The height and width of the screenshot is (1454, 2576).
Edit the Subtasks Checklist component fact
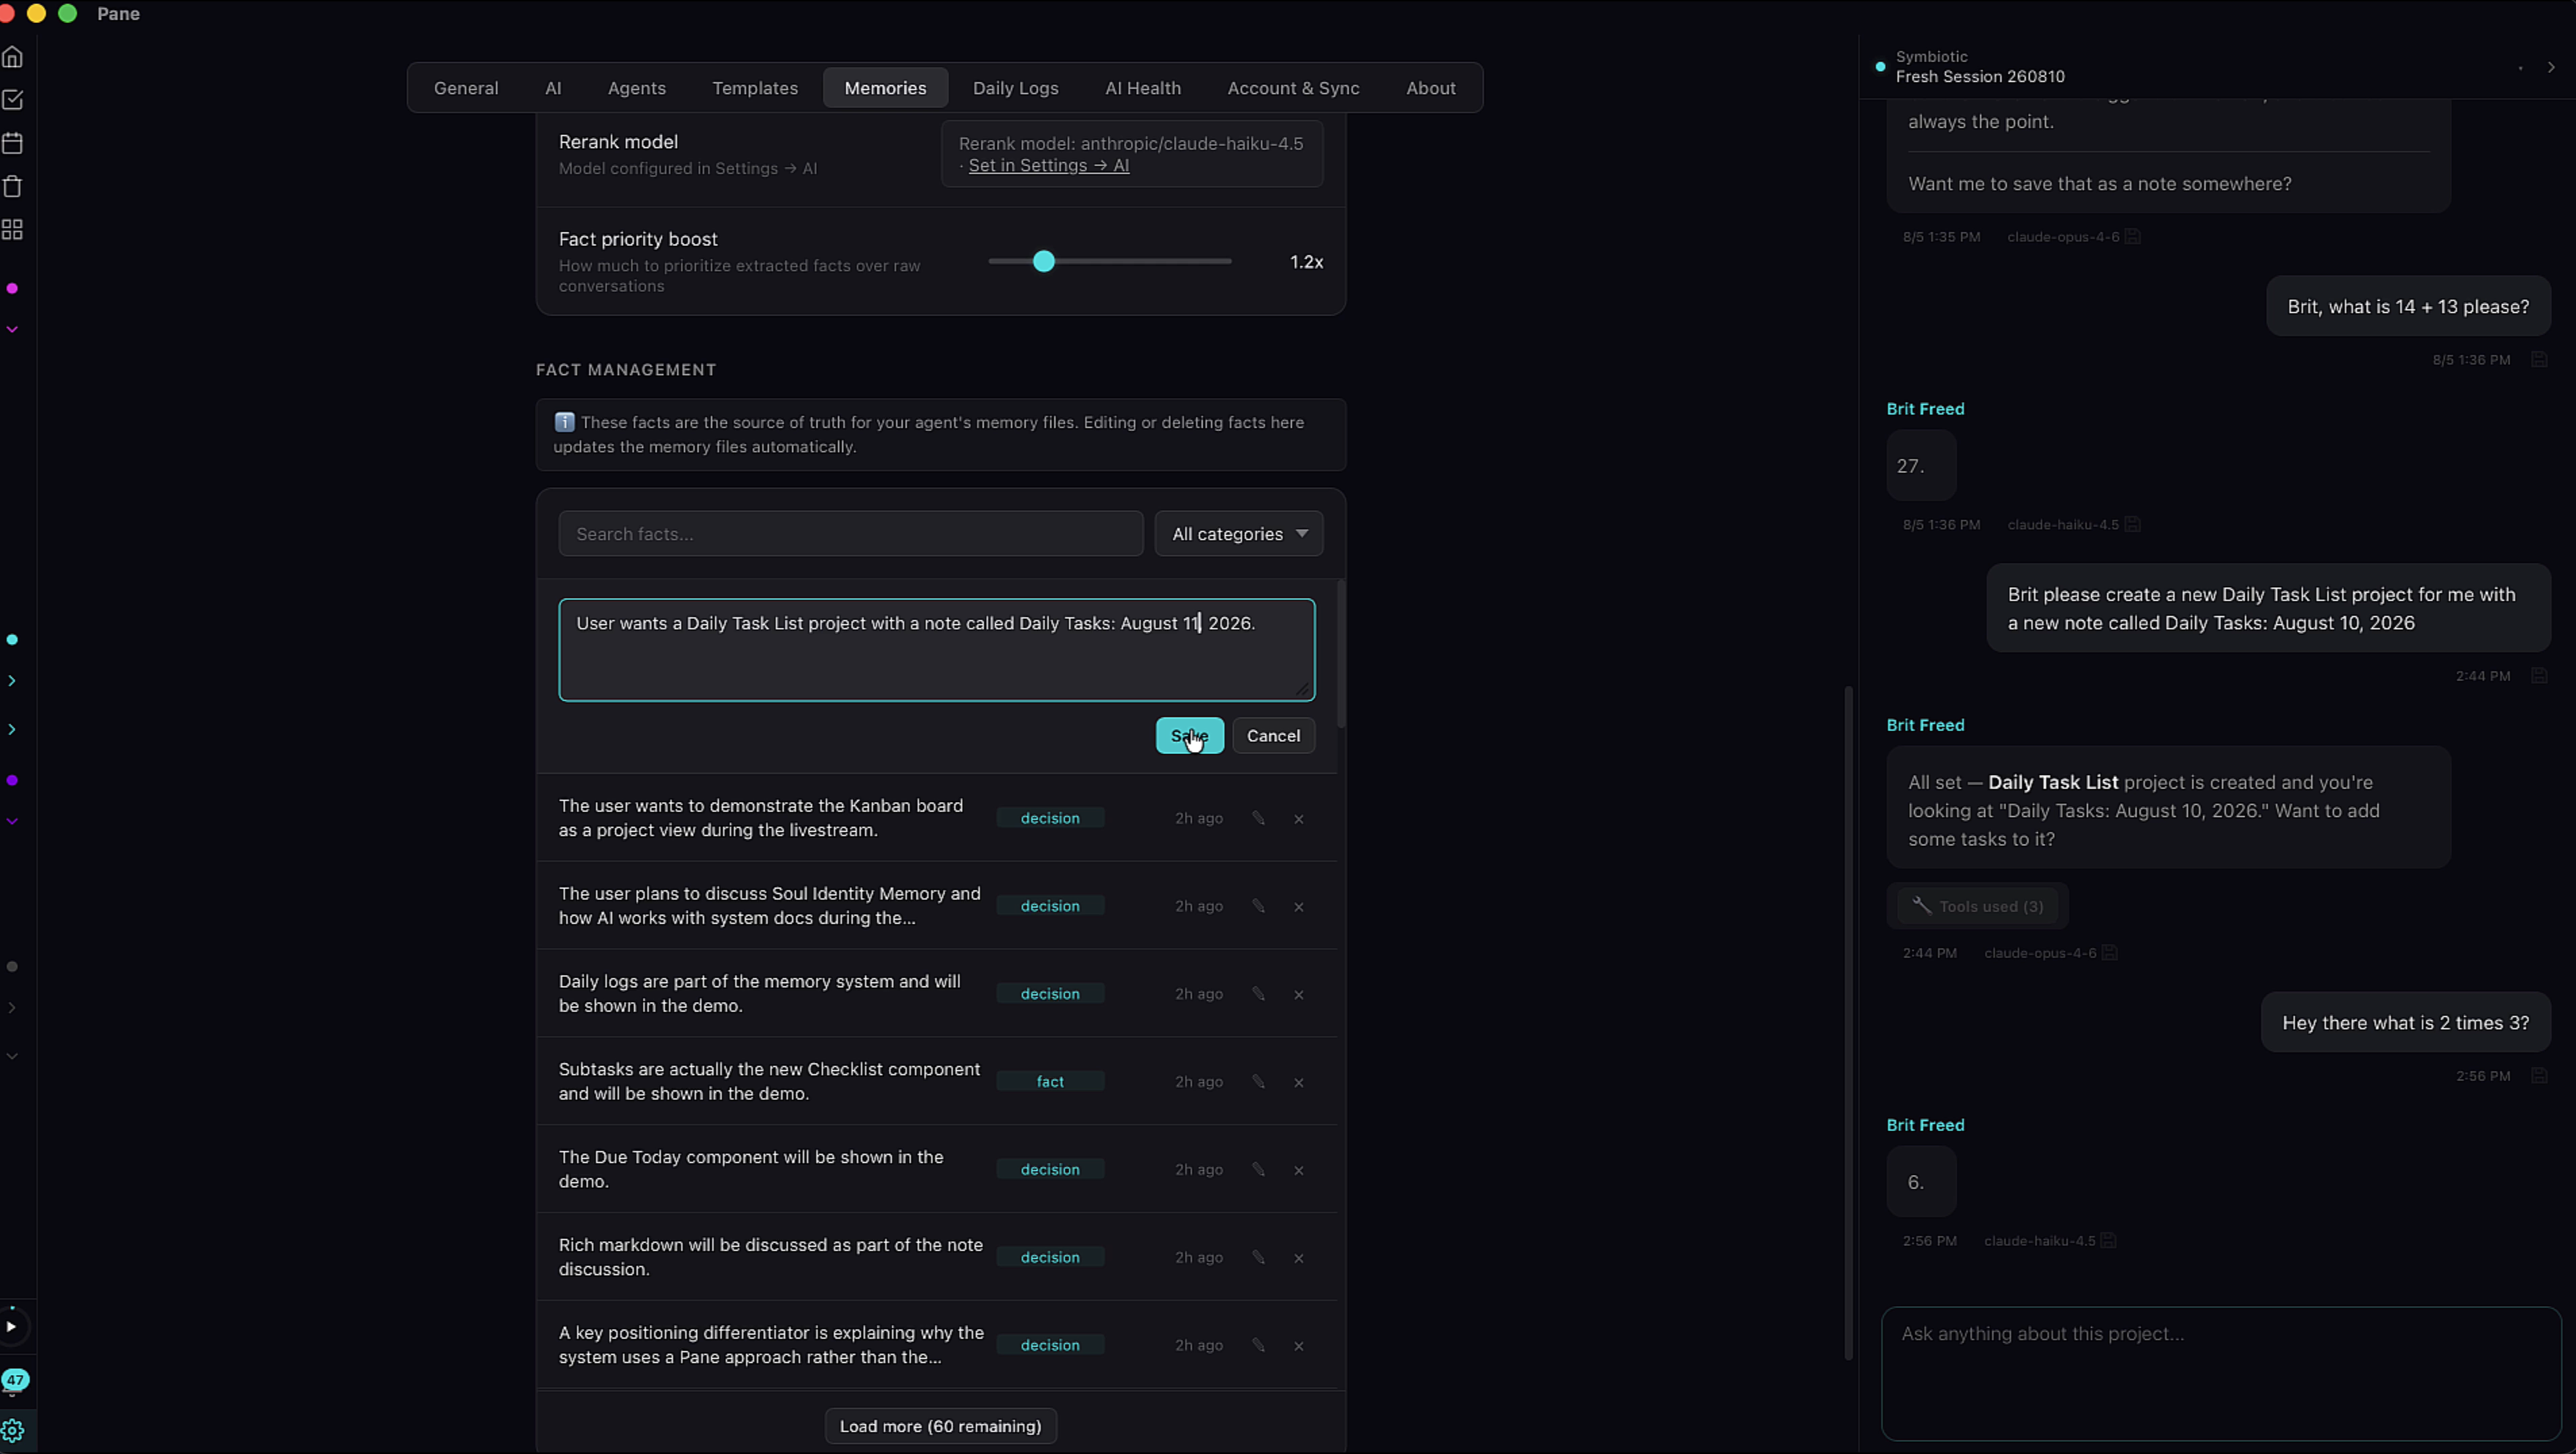(1258, 1082)
